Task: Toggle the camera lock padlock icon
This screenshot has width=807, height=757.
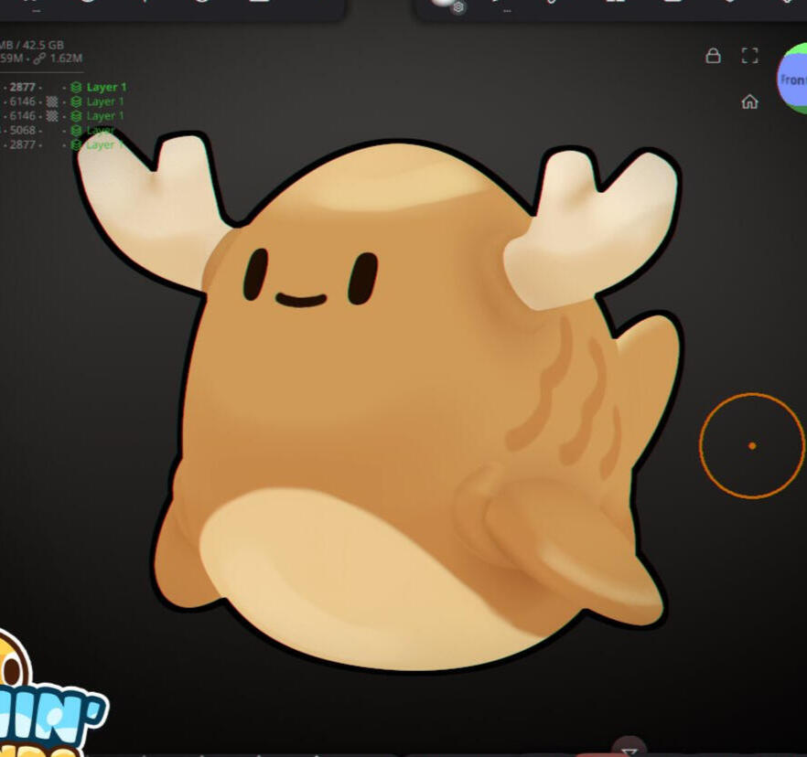Action: click(x=713, y=56)
